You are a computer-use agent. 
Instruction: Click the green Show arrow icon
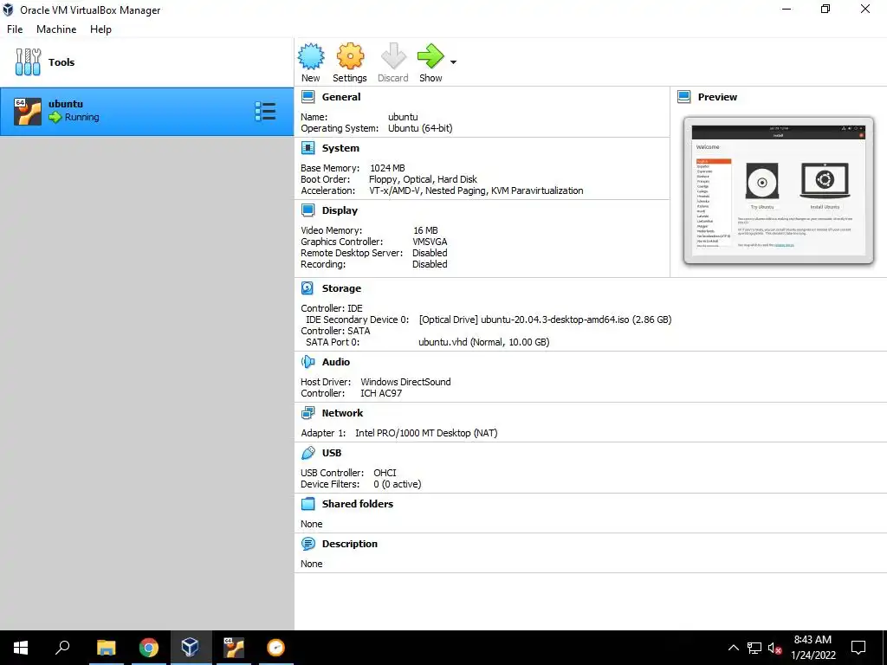(x=431, y=56)
